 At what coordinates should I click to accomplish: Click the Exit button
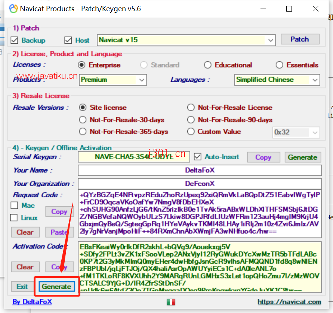tap(22, 287)
